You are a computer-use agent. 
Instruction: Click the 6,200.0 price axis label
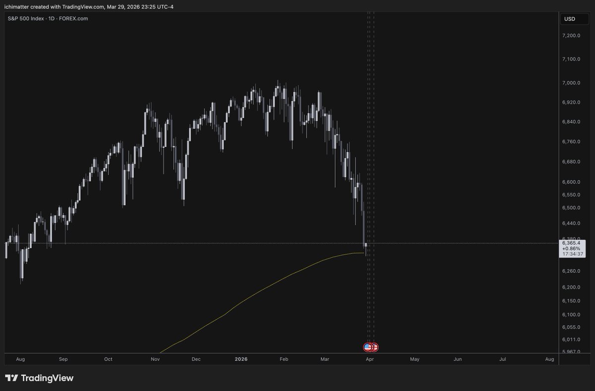coord(572,288)
